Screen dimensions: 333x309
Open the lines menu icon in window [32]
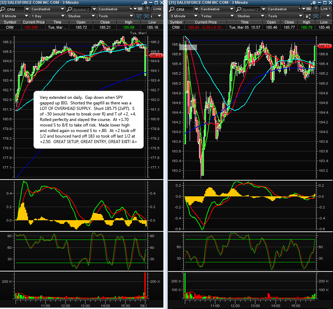pyautogui.click(x=138, y=9)
